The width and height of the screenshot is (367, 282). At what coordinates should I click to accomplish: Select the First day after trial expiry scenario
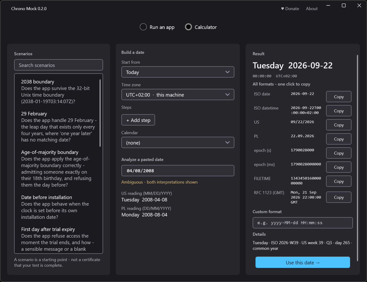58,239
